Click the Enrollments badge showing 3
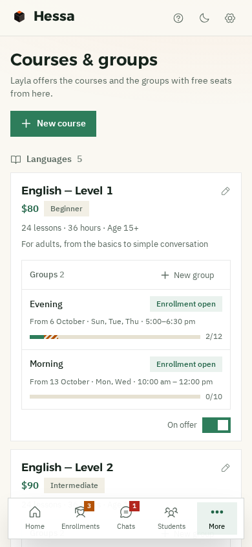 [89, 506]
